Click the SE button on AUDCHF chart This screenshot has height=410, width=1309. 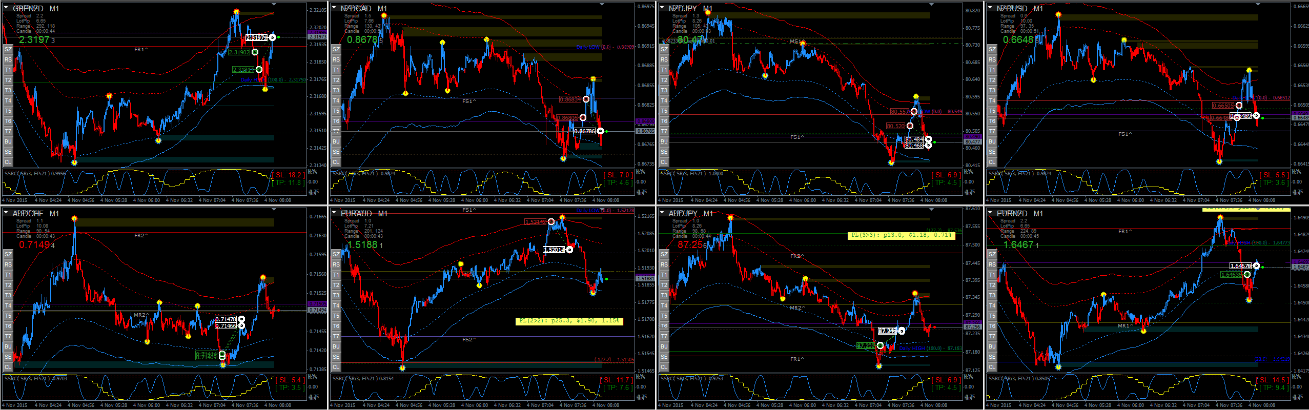[8, 357]
